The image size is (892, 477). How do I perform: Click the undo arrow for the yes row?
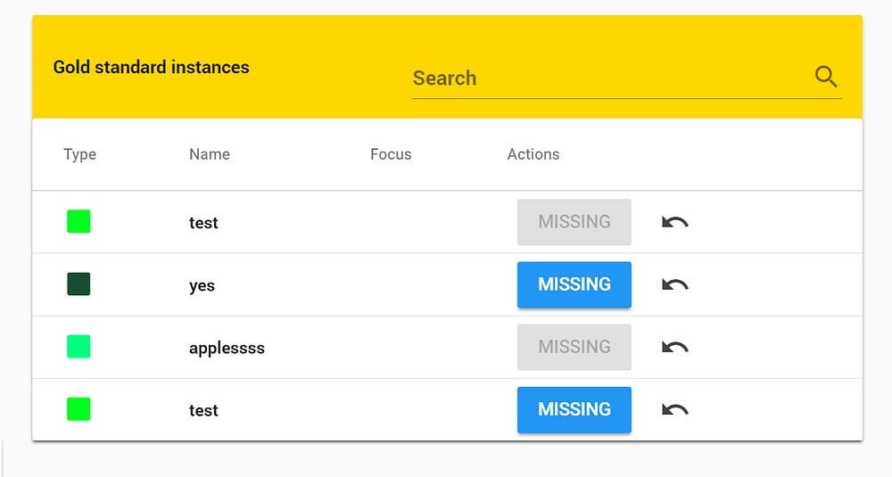[675, 284]
